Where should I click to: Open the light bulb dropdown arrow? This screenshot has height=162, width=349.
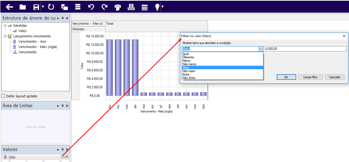point(163,7)
